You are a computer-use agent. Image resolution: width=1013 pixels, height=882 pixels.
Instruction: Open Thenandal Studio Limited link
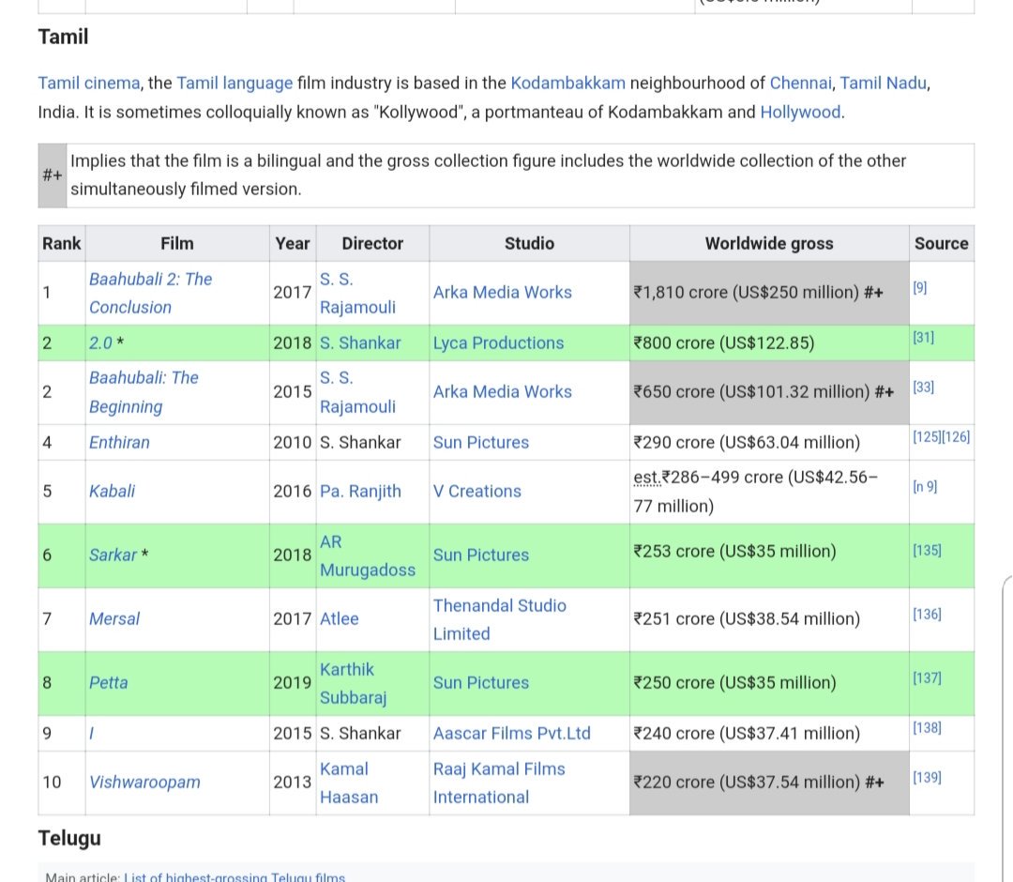[499, 619]
